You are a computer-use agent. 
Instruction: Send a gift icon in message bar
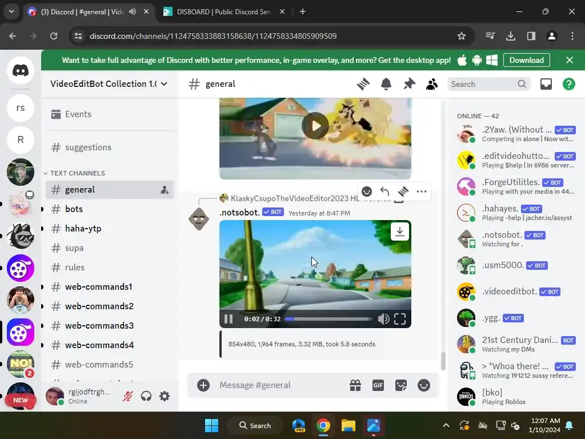[x=355, y=385]
